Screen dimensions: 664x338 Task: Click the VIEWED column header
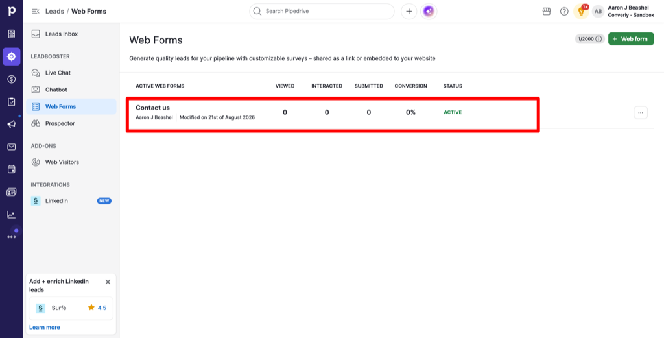click(x=285, y=86)
